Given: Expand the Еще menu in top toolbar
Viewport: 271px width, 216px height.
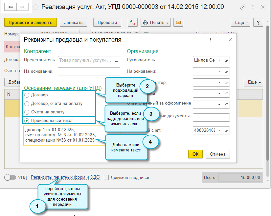Looking at the screenshot, I should tap(242, 23).
